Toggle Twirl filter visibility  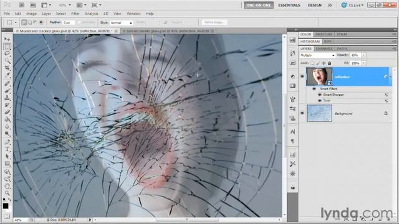click(320, 101)
